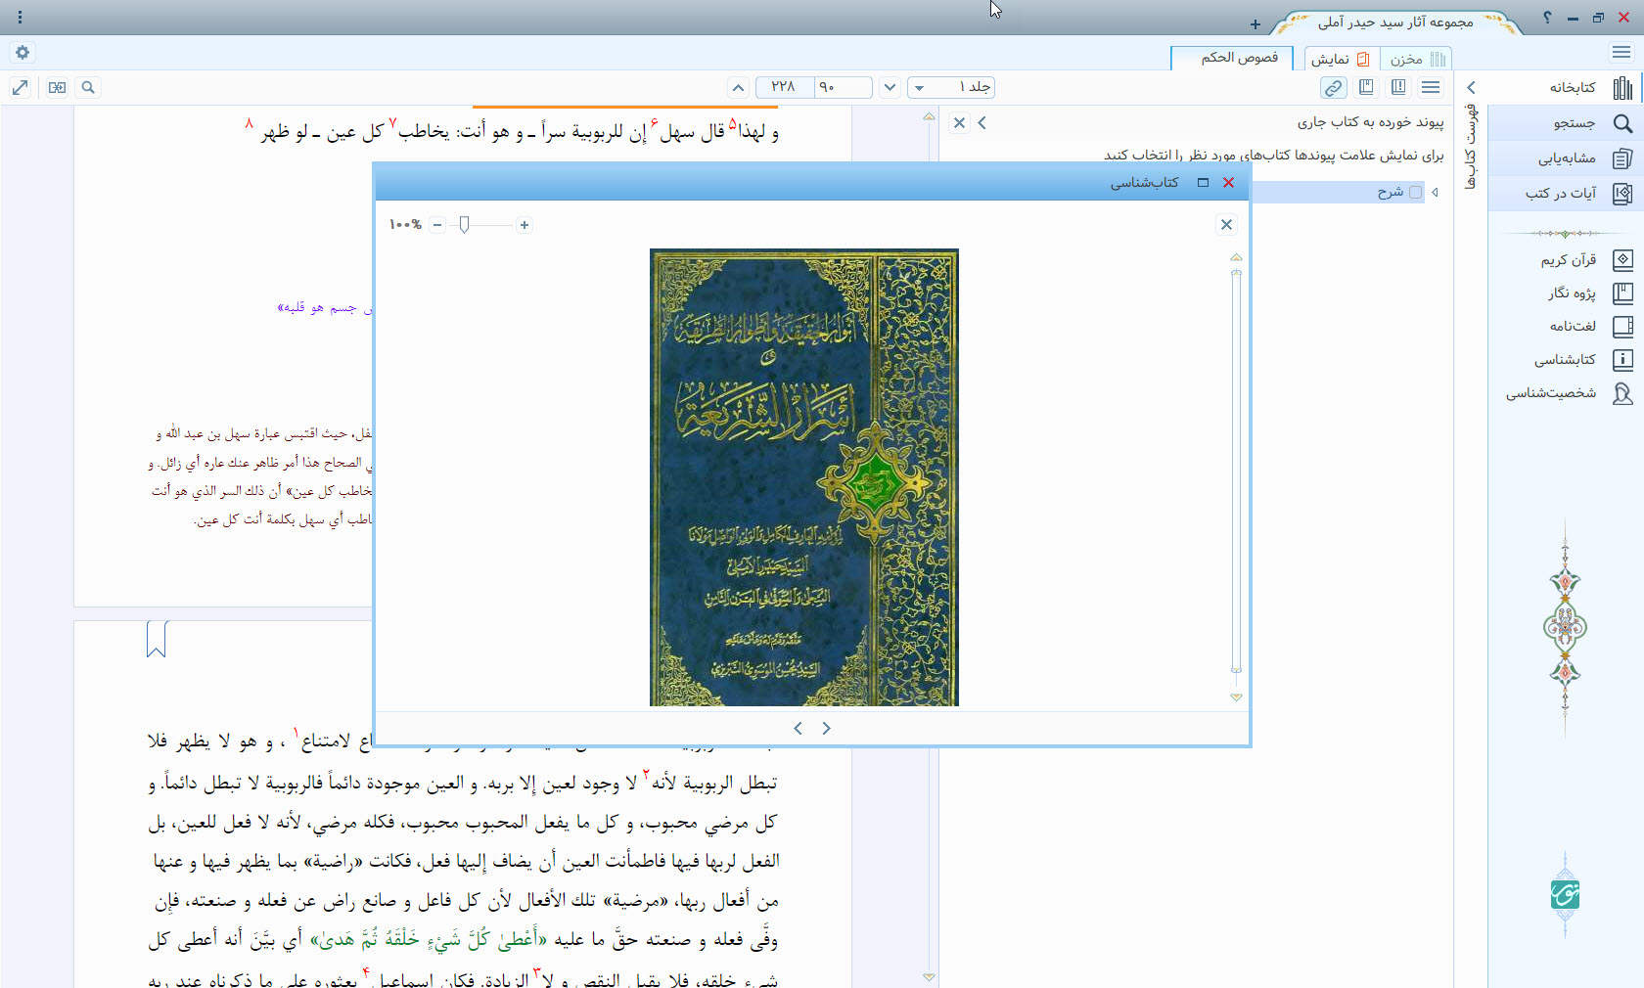Screen dimensions: 1644x988
Task: Click the 100% zoom level label
Action: (x=405, y=225)
